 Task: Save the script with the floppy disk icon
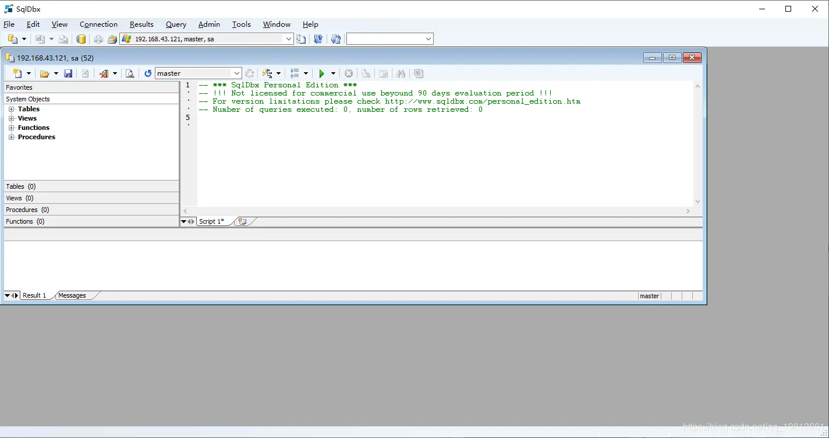(68, 73)
